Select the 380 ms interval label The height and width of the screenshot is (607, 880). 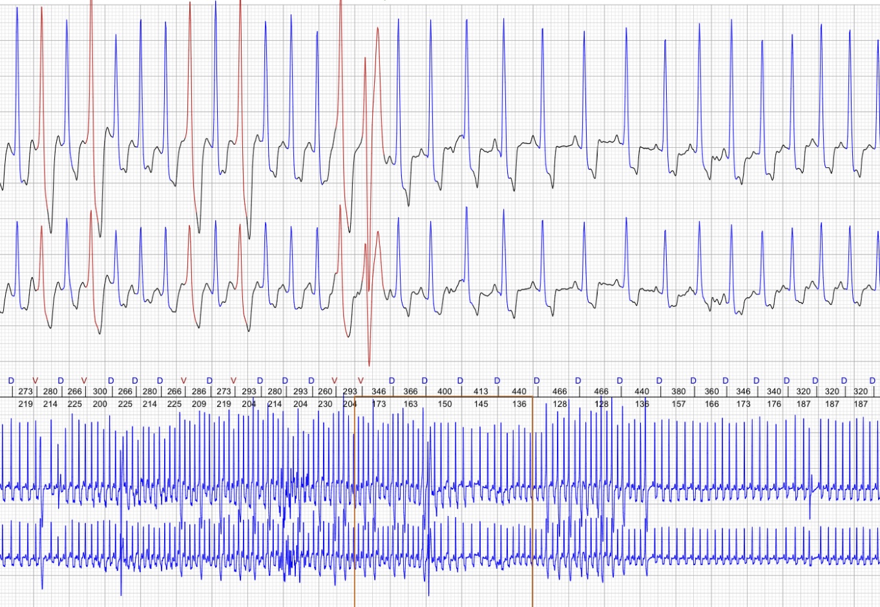(678, 391)
